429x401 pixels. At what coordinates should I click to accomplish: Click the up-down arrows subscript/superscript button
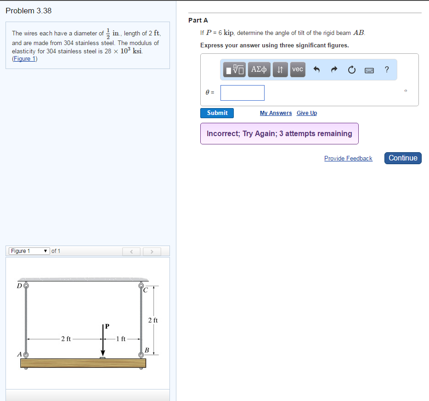click(280, 69)
